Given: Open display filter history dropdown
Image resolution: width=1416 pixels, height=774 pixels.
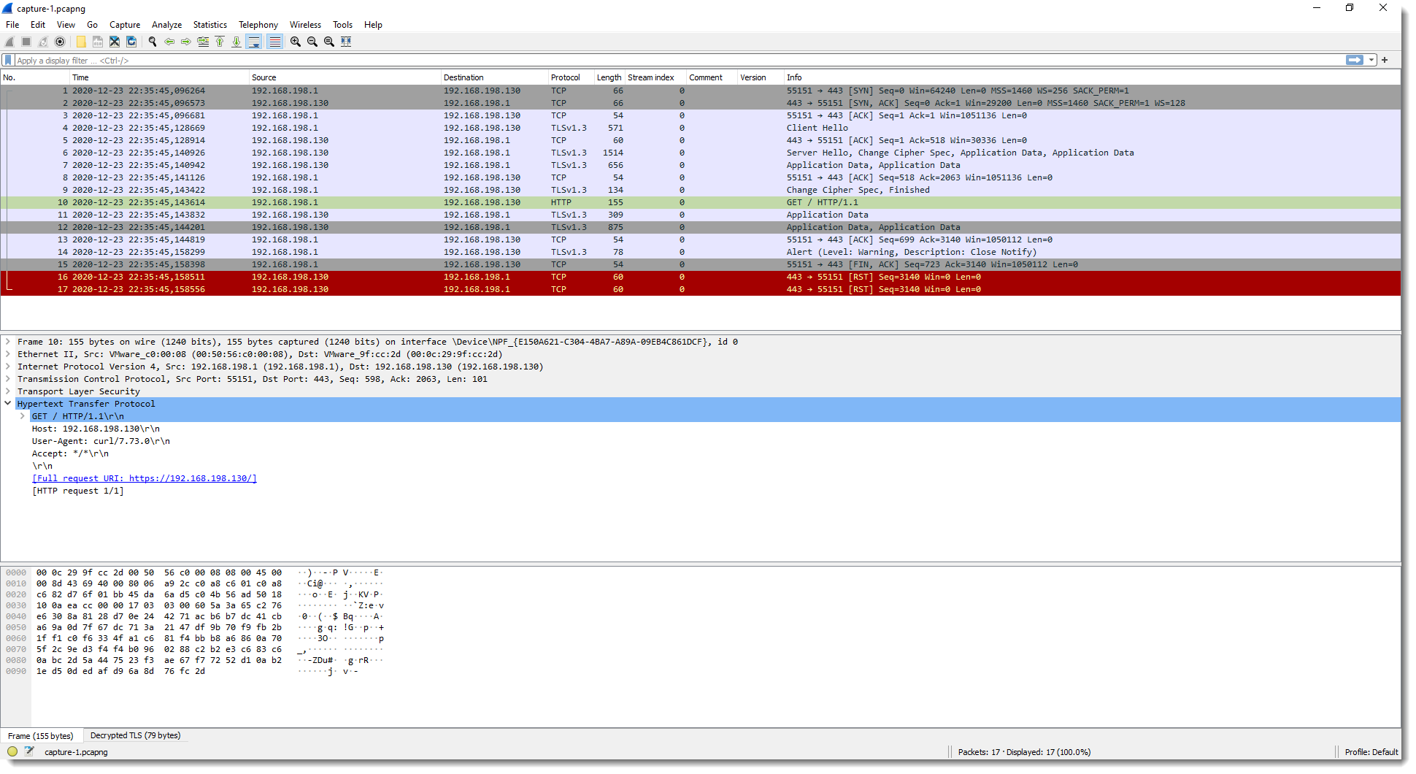Looking at the screenshot, I should 1371,61.
